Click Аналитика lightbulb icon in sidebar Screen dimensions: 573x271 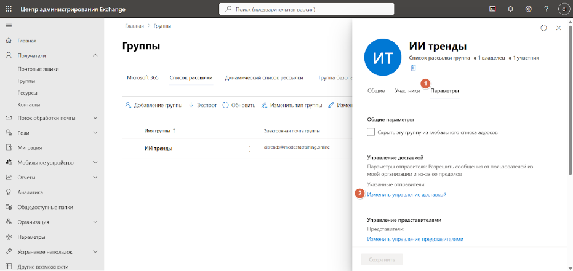click(9, 192)
